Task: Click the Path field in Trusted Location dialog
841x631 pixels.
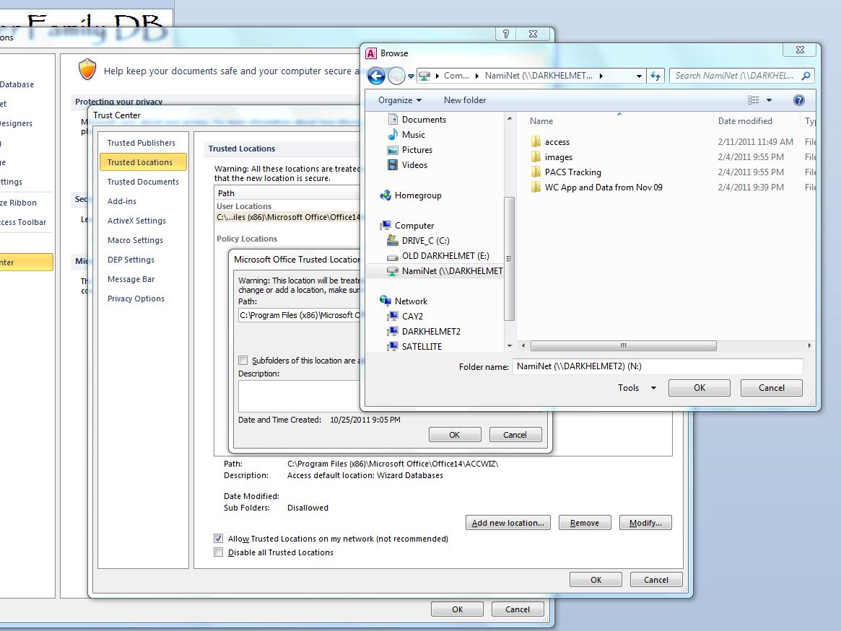Action: coord(300,316)
